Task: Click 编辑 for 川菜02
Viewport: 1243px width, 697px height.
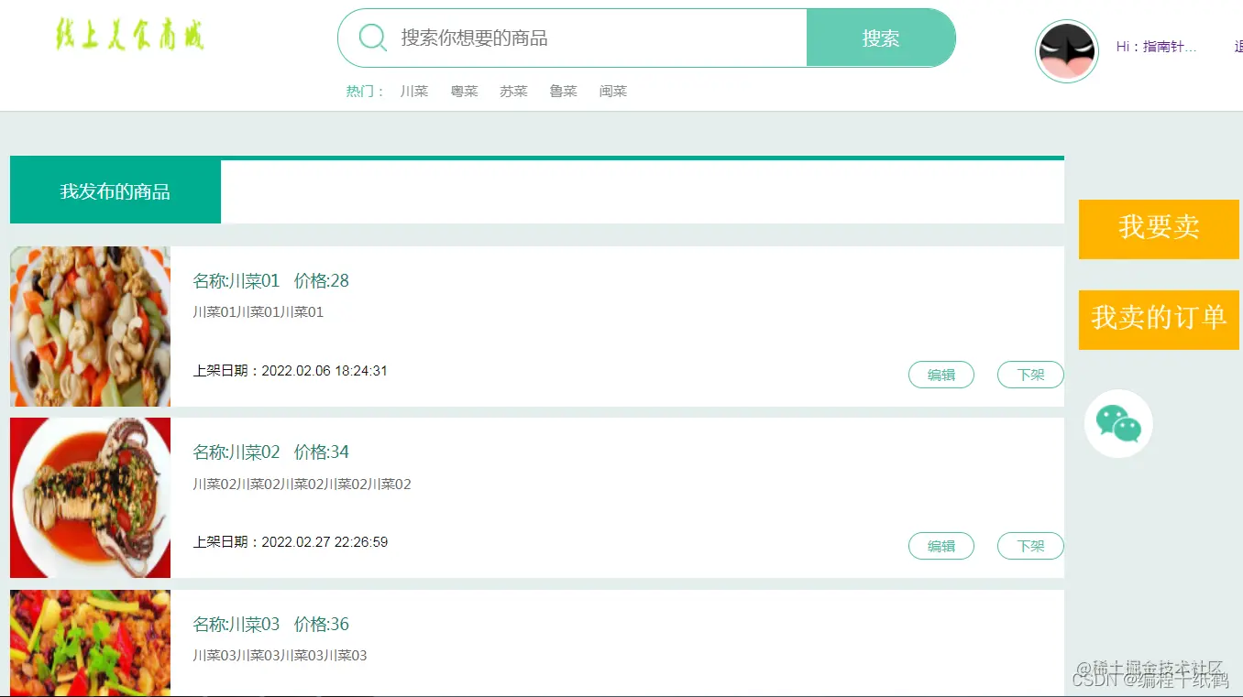Action: pos(941,546)
